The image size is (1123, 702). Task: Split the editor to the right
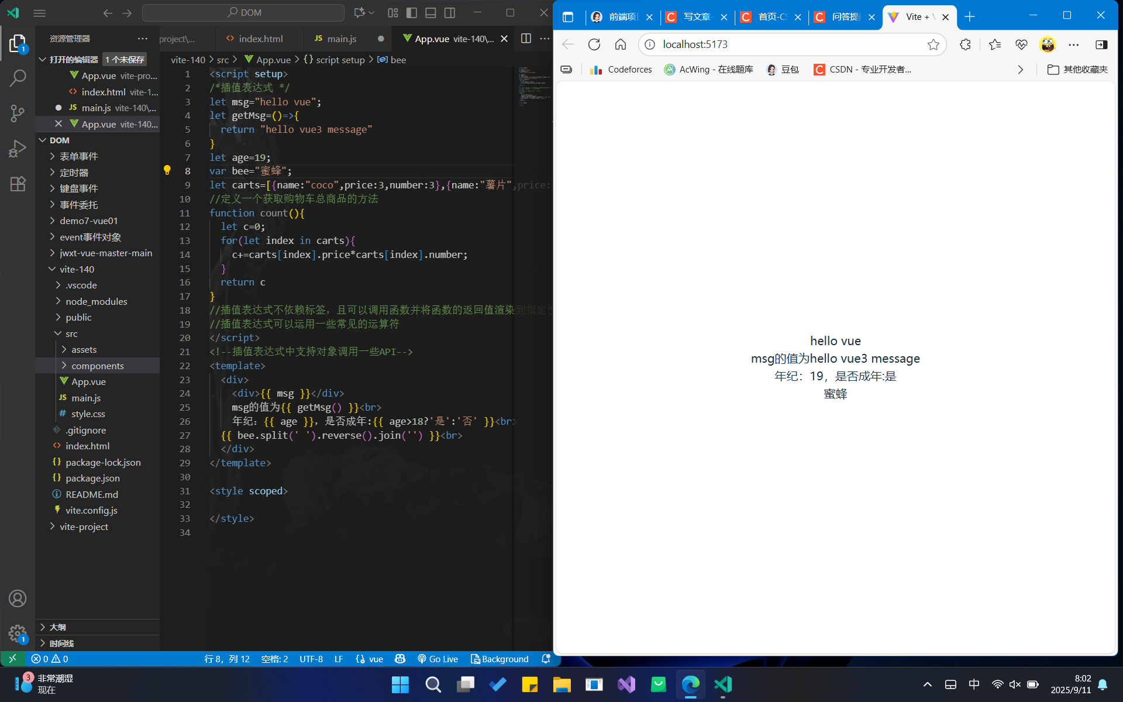pos(526,39)
